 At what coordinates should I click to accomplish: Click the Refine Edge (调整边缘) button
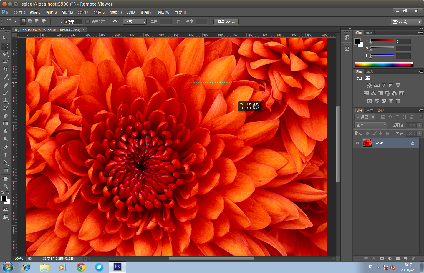click(x=226, y=22)
